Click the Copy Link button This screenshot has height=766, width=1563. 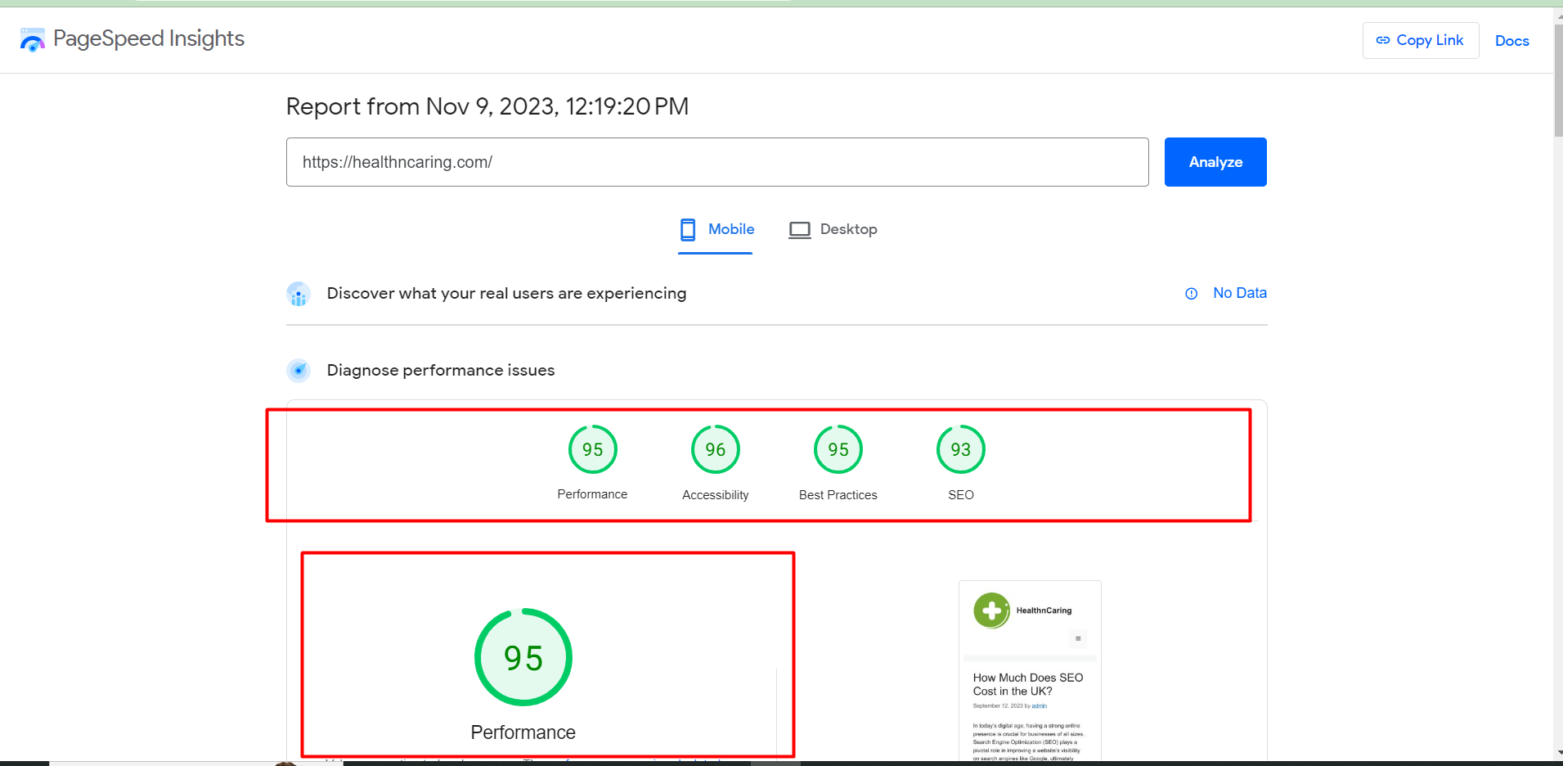(1420, 40)
